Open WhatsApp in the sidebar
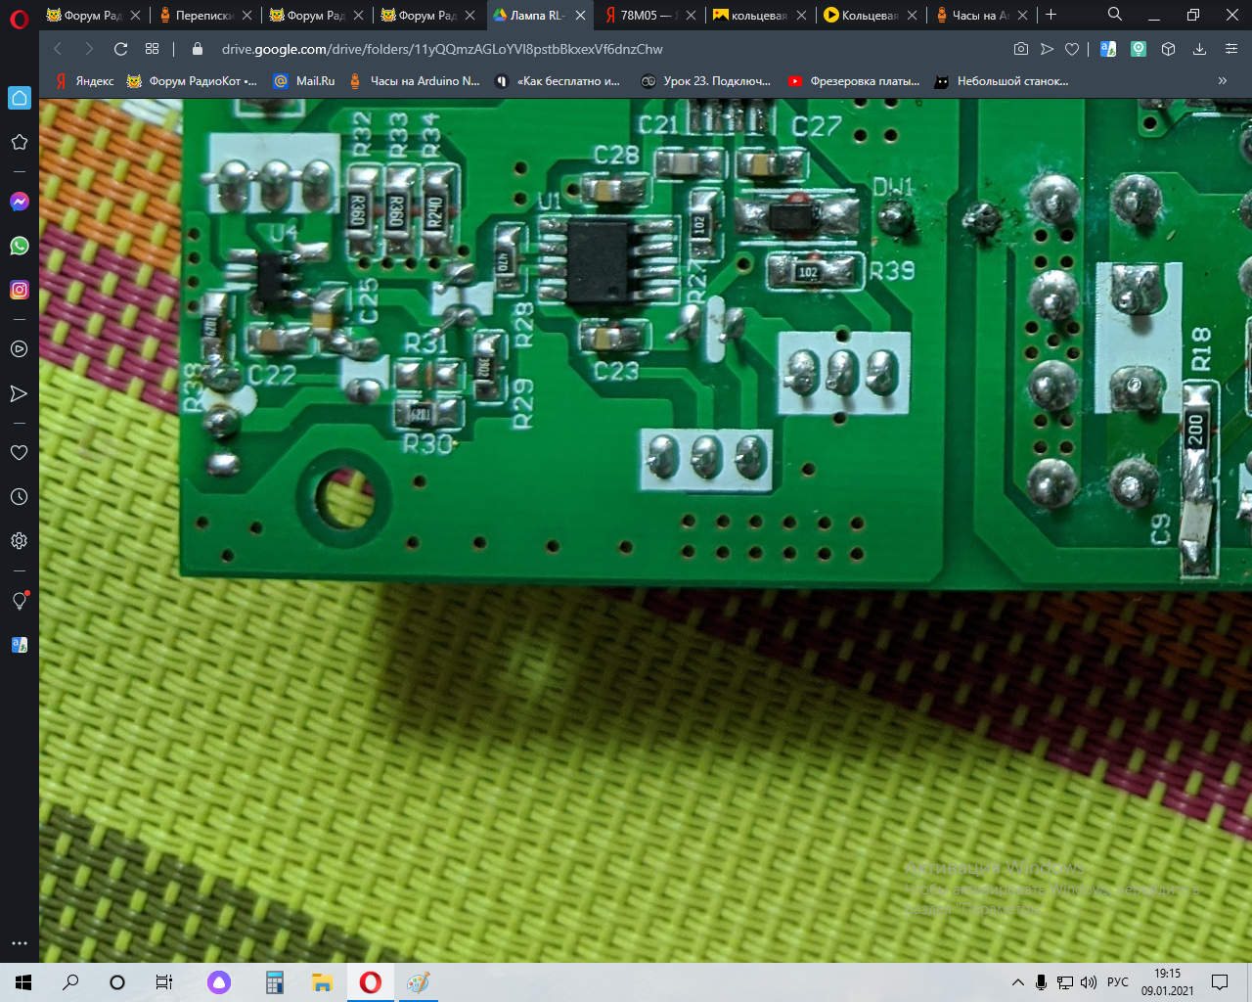1252x1002 pixels. 20,246
